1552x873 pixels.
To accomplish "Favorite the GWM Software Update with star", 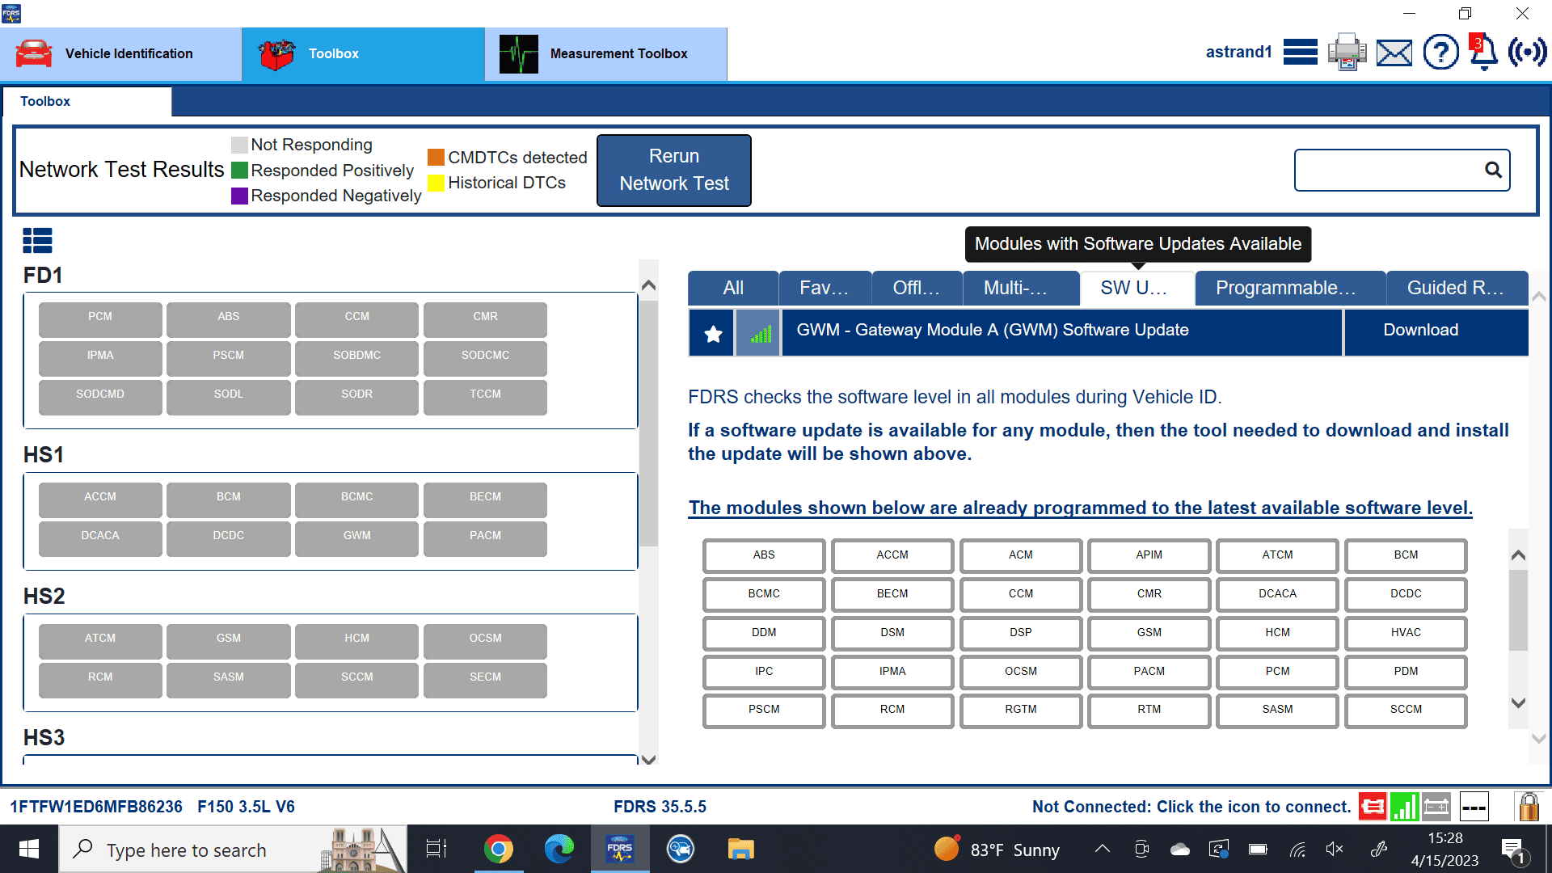I will pos(712,333).
